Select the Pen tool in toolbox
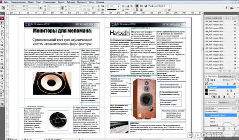Image resolution: width=239 pixels, height=140 pixels. click(x=2, y=31)
